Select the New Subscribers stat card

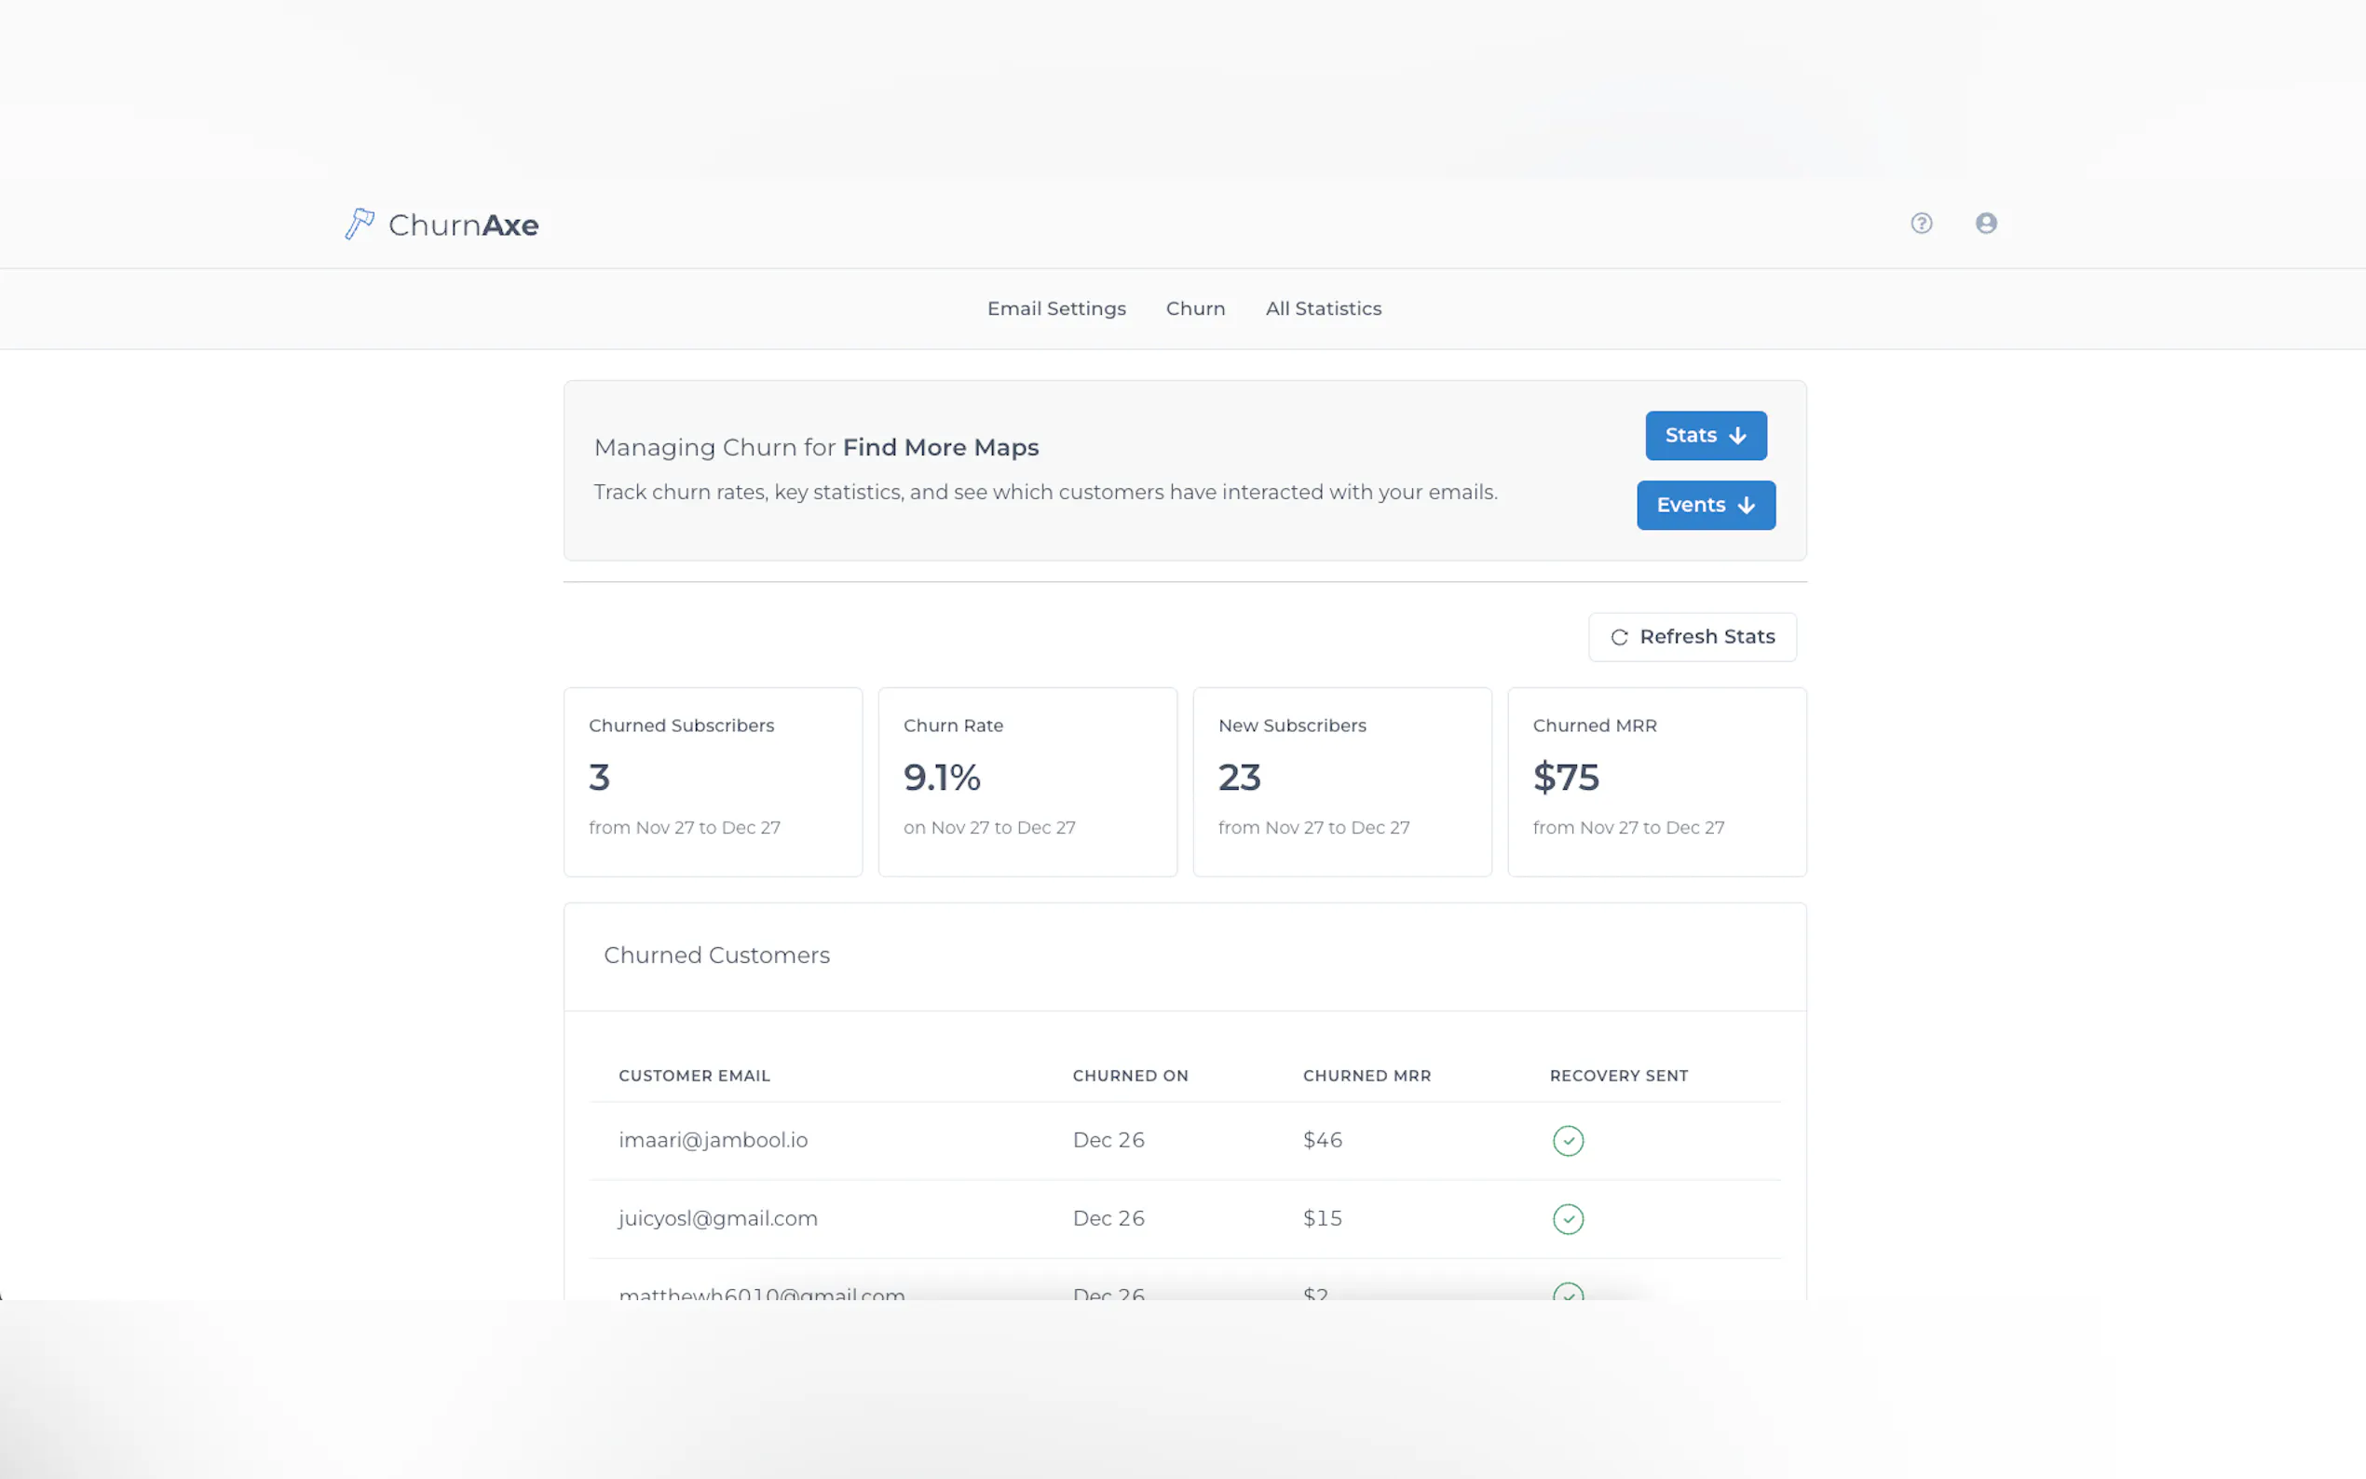coord(1341,780)
